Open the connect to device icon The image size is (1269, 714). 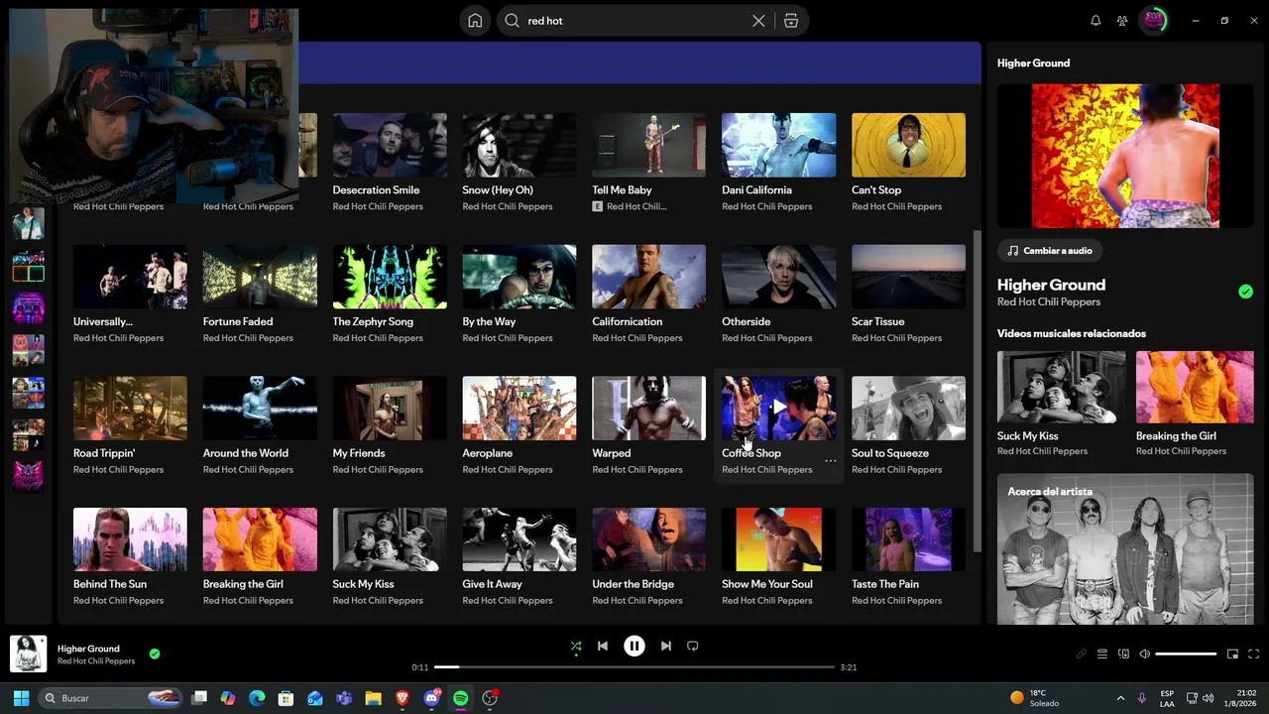pyautogui.click(x=1124, y=654)
